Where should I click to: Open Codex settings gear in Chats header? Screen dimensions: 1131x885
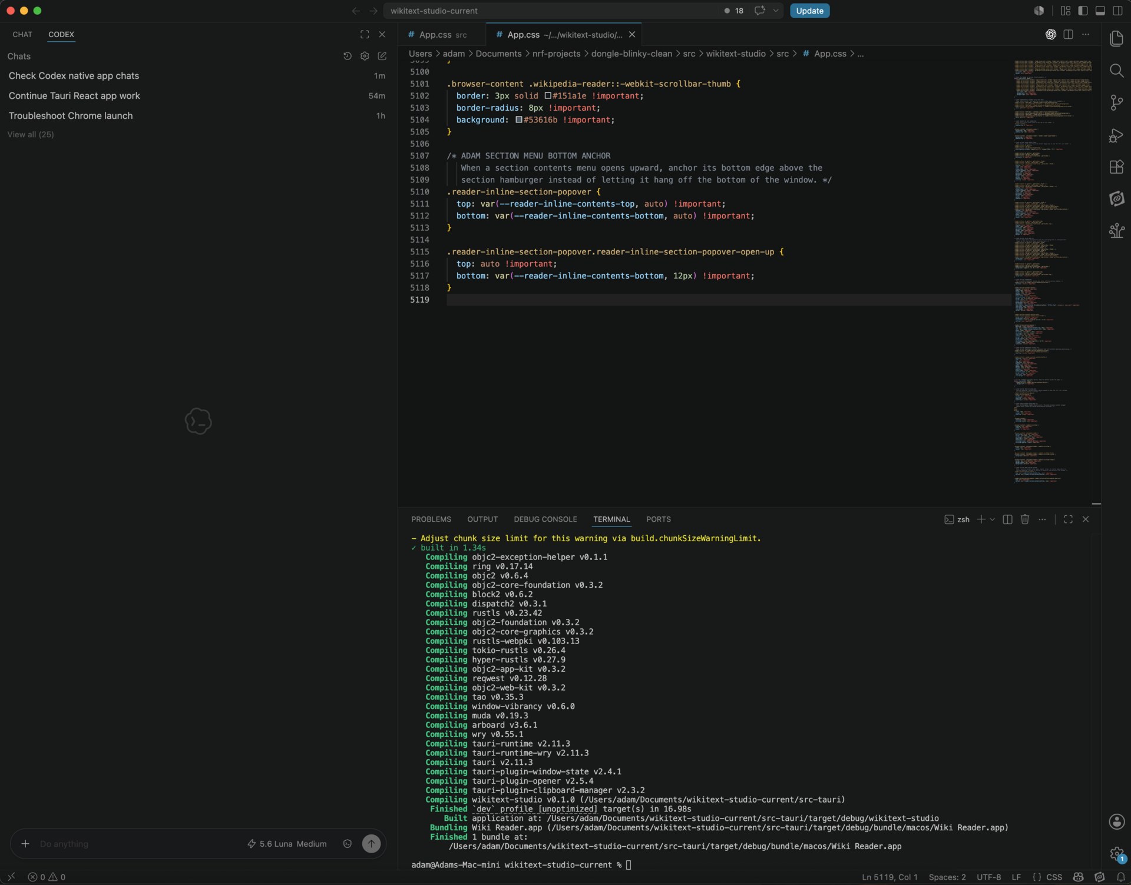[365, 56]
